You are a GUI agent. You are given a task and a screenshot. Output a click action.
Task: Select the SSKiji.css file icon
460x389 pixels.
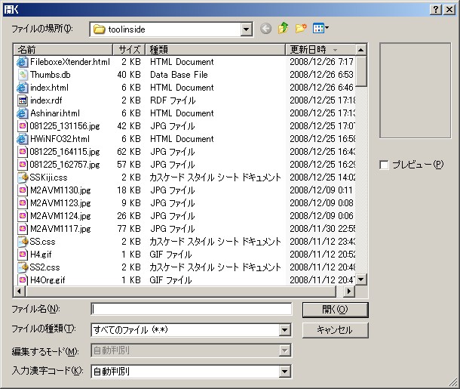pyautogui.click(x=23, y=178)
